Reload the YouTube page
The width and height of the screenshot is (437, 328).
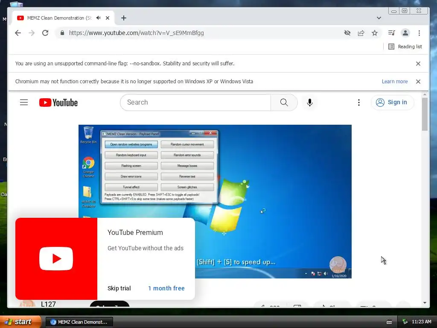(45, 33)
